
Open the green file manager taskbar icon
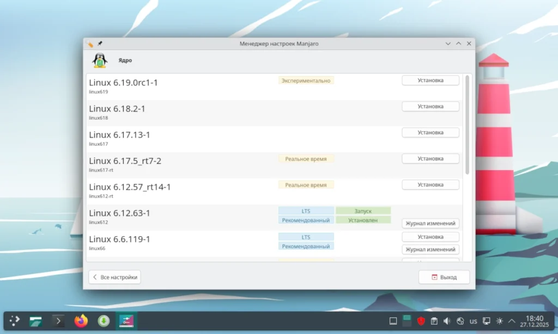tap(35, 321)
